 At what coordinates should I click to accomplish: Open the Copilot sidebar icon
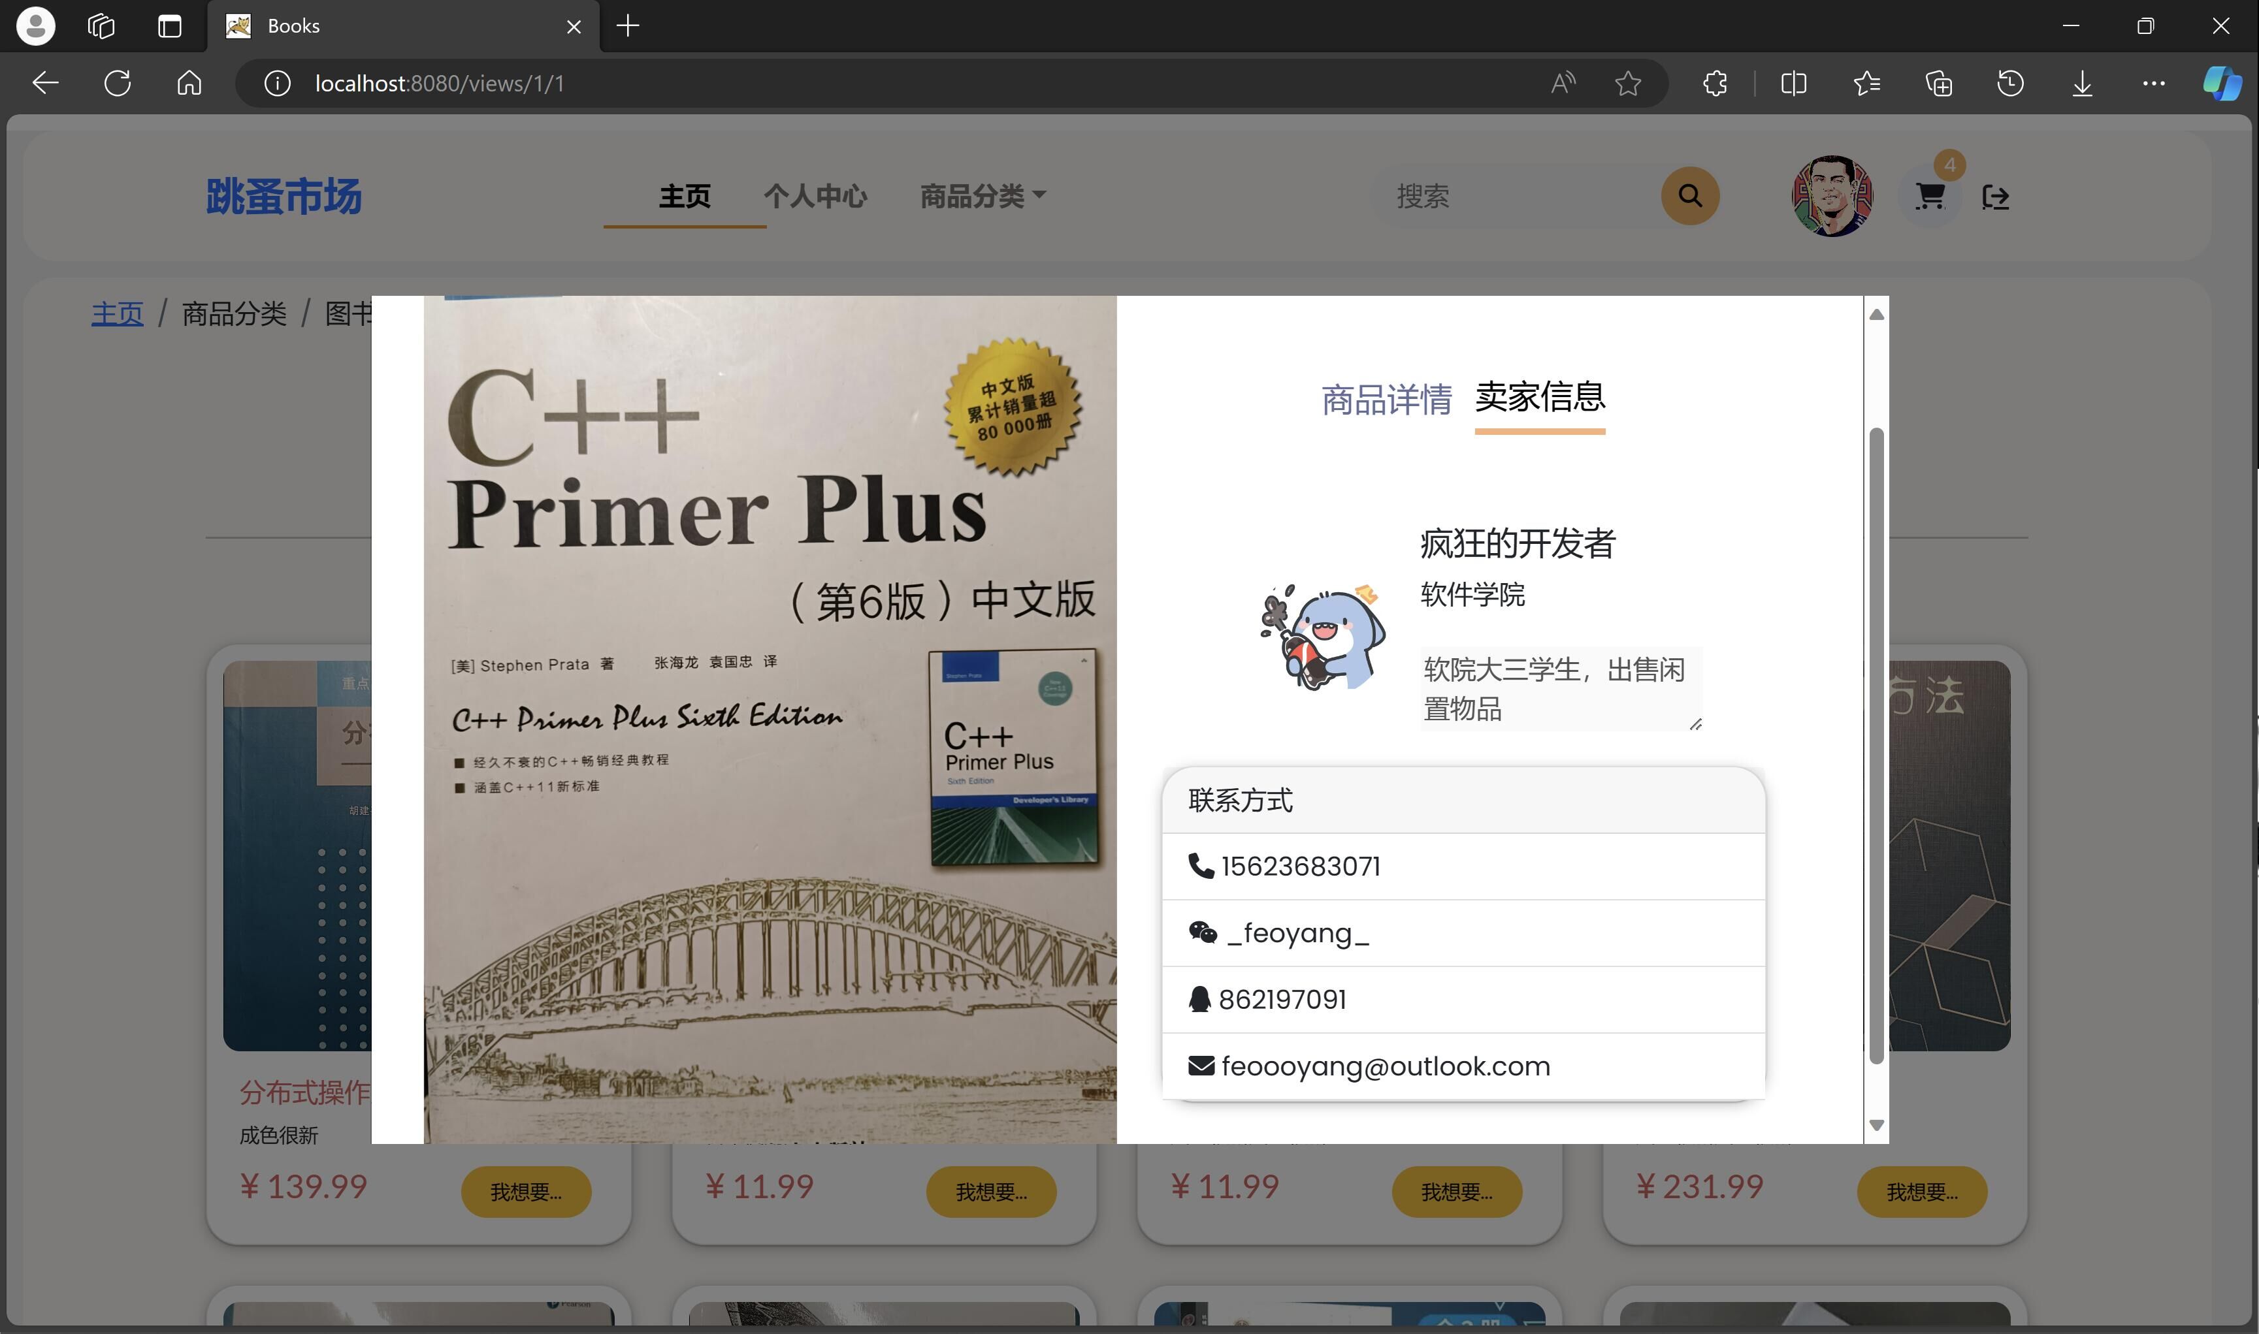pos(2221,84)
